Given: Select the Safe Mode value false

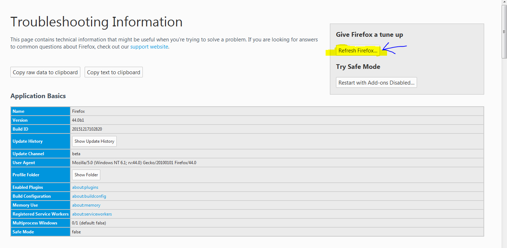Looking at the screenshot, I should 76,232.
